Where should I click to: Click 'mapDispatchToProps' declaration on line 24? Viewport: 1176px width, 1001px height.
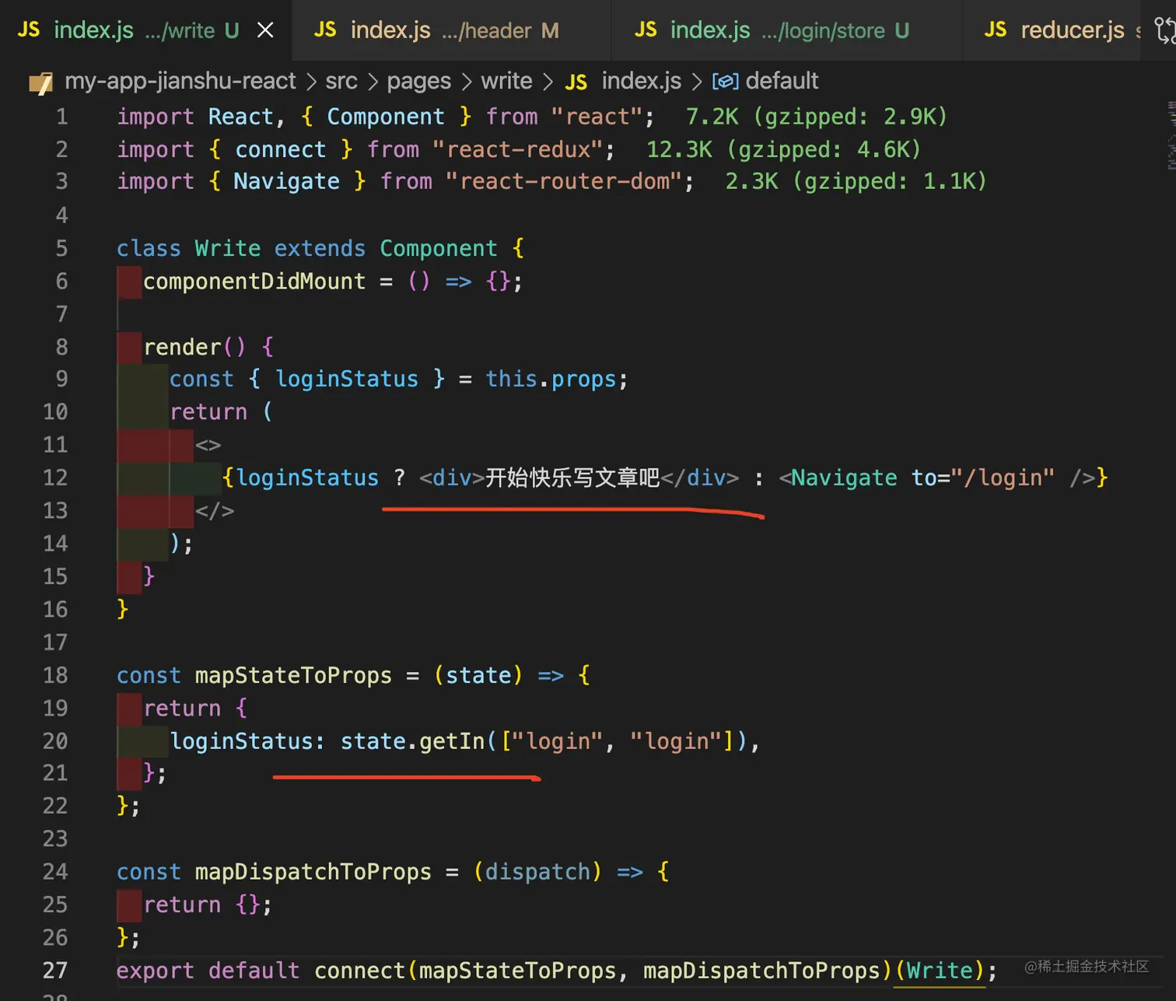(313, 872)
